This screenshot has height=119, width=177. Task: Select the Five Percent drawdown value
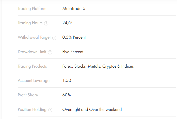point(73,52)
